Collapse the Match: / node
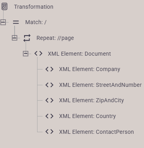 (x=3, y=22)
